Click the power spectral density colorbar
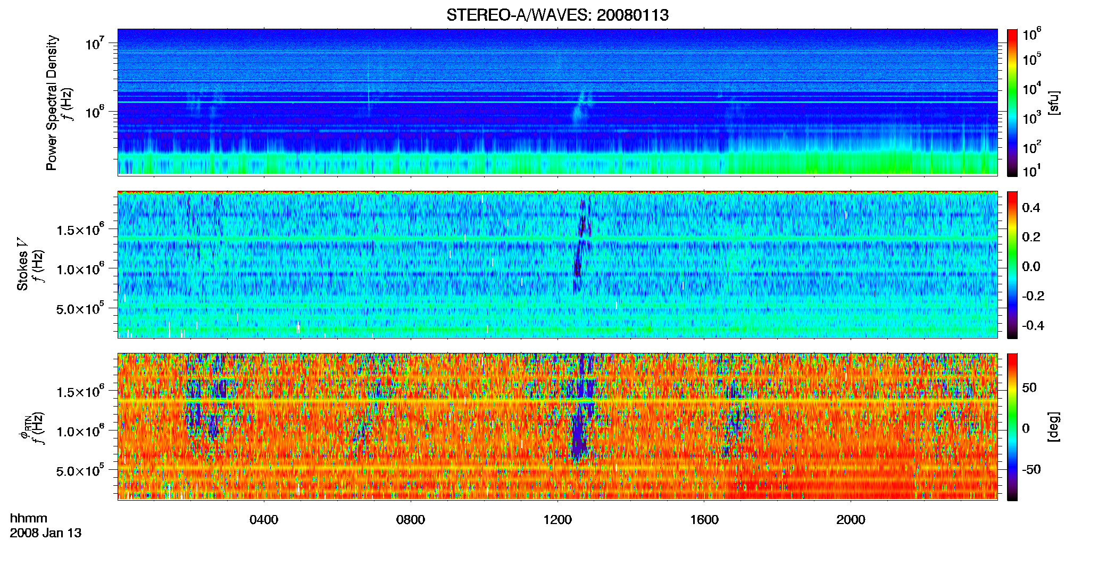The height and width of the screenshot is (574, 1115). tap(1012, 103)
